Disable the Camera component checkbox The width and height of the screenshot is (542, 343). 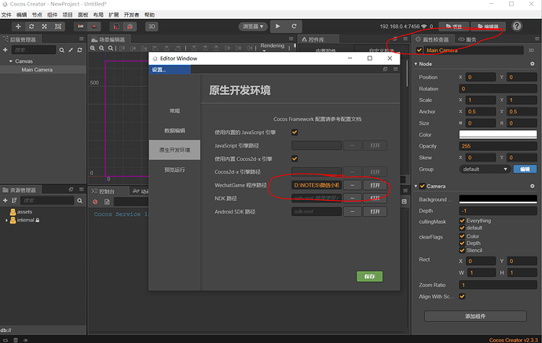click(423, 186)
